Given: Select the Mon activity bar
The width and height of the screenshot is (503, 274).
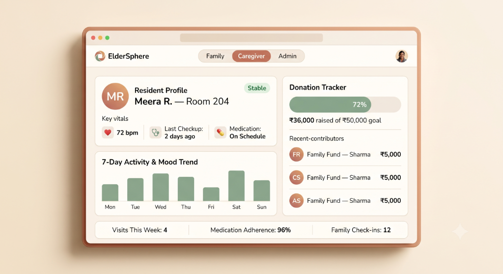Looking at the screenshot, I should pos(110,192).
